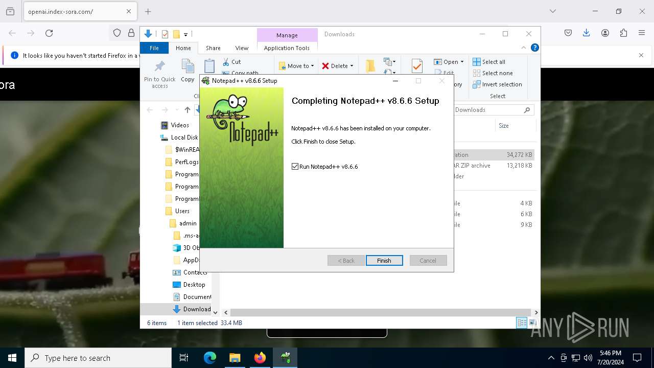Switch to Large icons view icon
654x368 pixels.
[x=532, y=323]
